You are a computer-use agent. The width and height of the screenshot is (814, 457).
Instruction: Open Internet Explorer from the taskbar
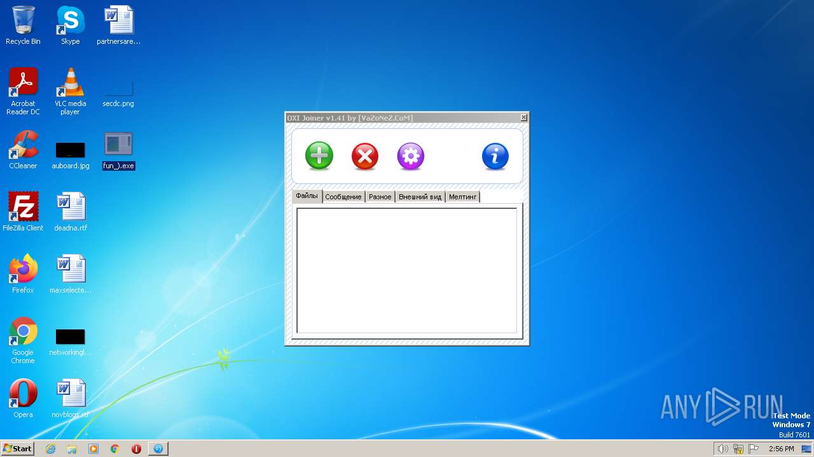tap(50, 449)
